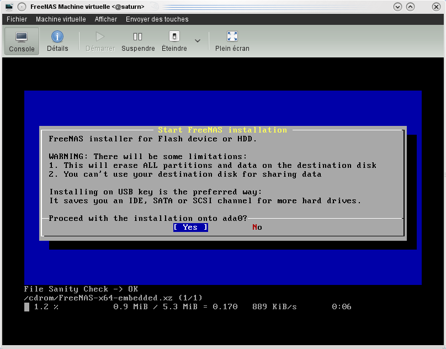Click the window menu icon in title bar
This screenshot has height=349, width=446.
click(9, 7)
